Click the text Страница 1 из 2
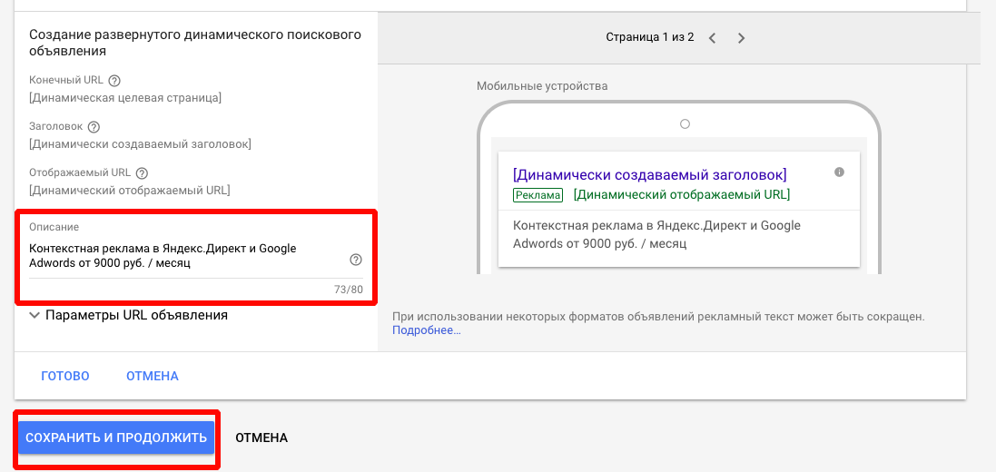Screen dimensions: 996x472 650,37
